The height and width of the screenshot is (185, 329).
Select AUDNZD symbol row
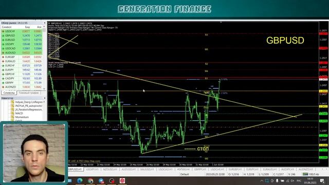coord(22,87)
